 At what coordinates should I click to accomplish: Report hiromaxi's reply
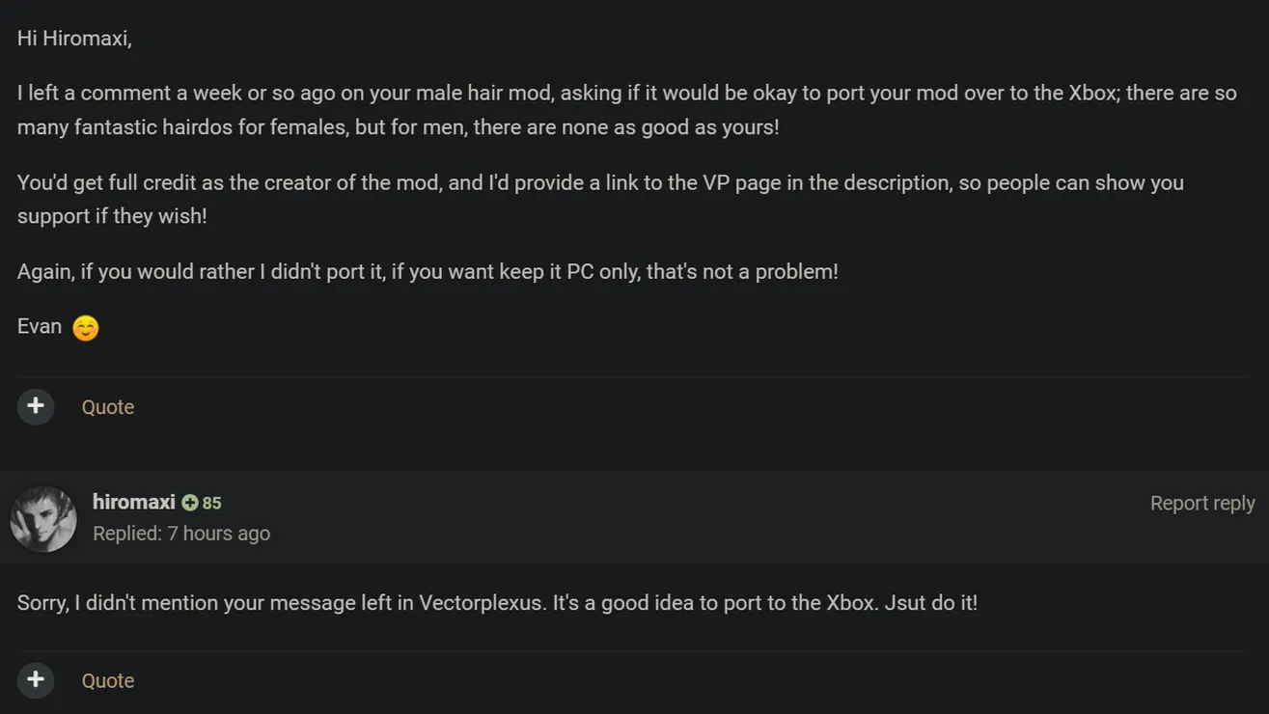pos(1201,503)
